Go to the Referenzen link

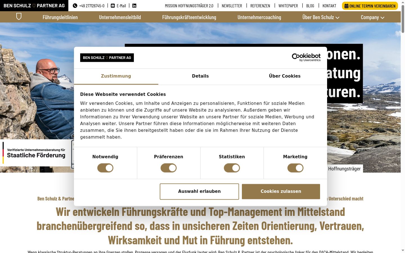[260, 6]
